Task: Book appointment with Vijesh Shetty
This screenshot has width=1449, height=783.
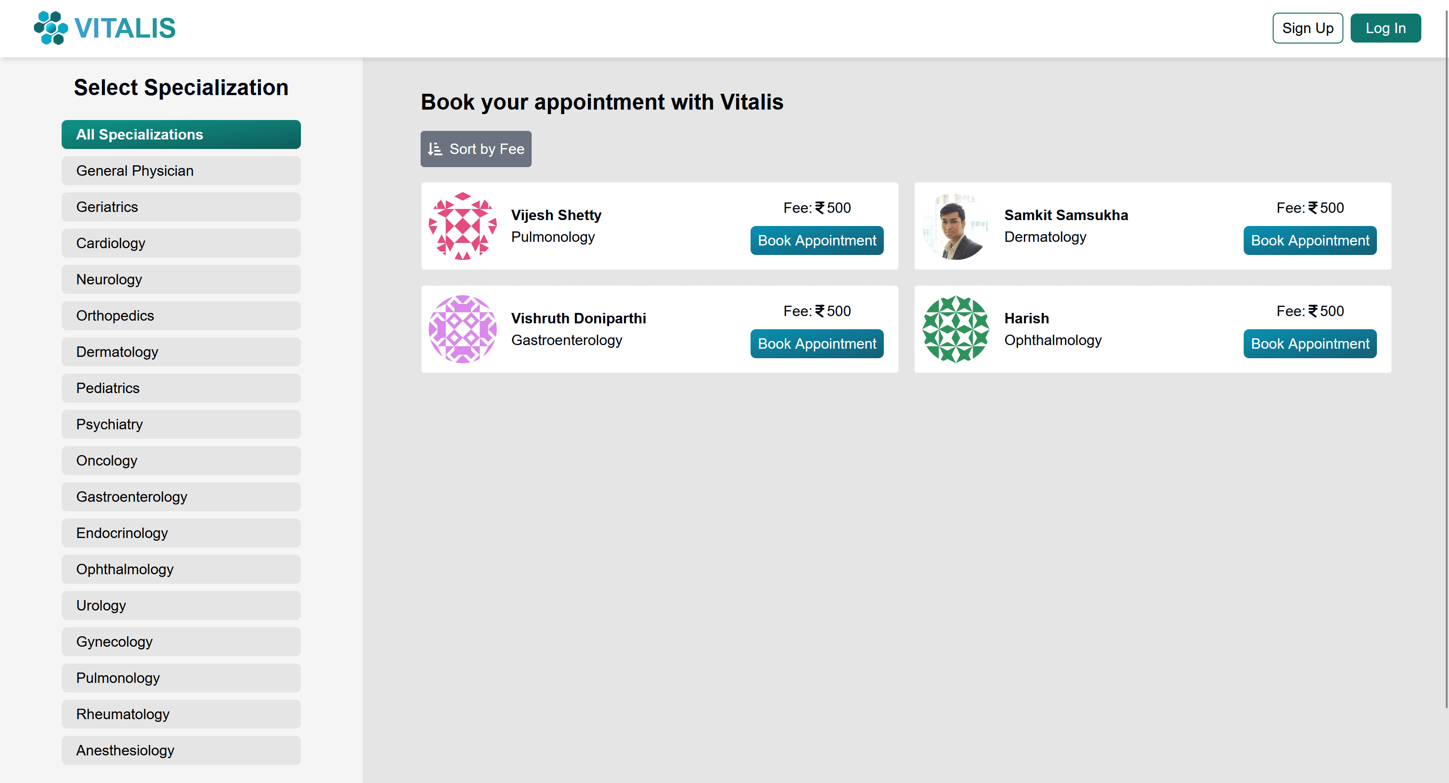Action: click(x=817, y=240)
